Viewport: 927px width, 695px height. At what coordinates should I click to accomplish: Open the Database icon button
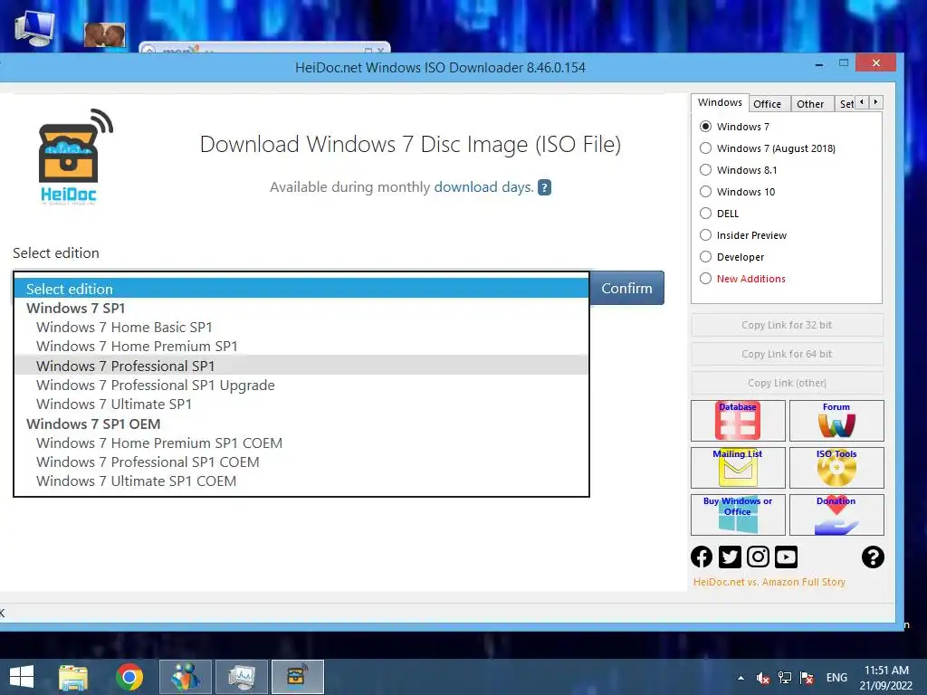pyautogui.click(x=738, y=421)
